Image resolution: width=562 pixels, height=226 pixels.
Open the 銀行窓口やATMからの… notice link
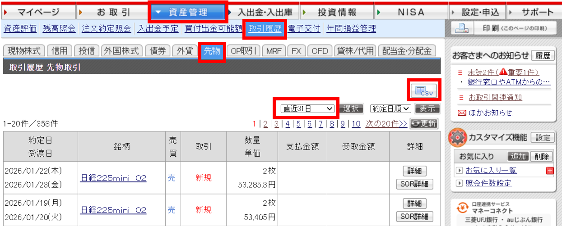[x=509, y=82]
